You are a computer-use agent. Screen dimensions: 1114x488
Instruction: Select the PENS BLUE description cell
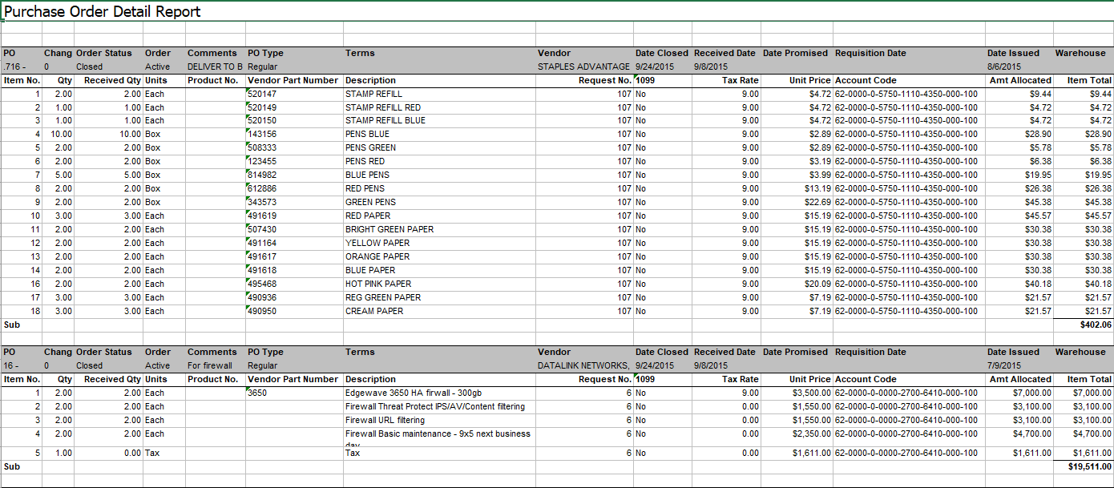(x=440, y=135)
